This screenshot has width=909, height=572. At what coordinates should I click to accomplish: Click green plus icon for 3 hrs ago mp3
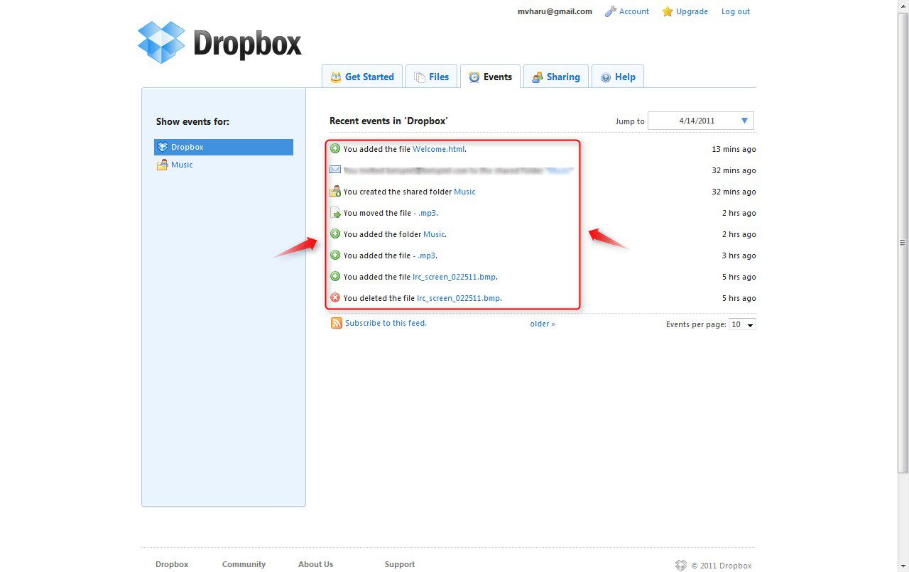click(335, 255)
